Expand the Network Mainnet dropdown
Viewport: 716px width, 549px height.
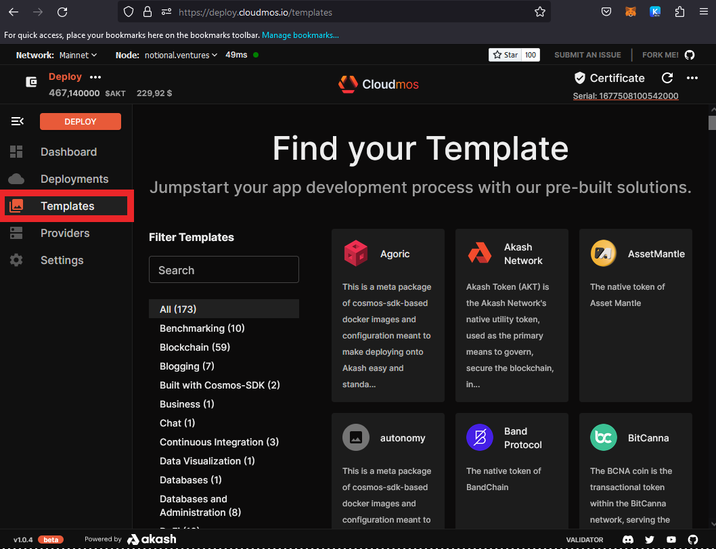pyautogui.click(x=76, y=55)
